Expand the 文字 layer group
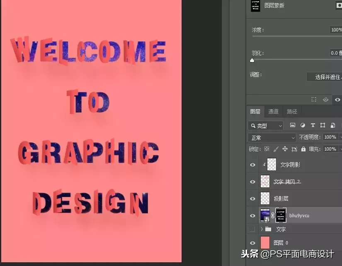The width and height of the screenshot is (342, 266). coord(262,229)
